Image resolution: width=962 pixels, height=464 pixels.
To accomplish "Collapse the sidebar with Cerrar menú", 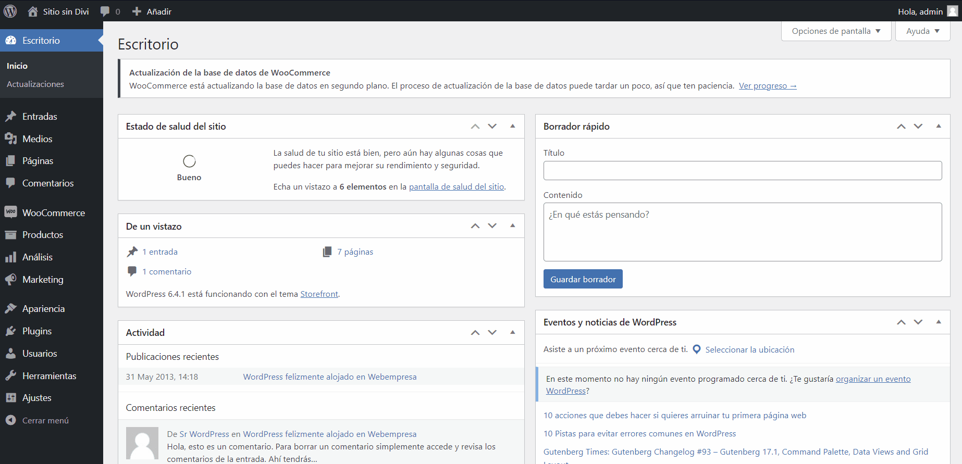I will pos(45,420).
